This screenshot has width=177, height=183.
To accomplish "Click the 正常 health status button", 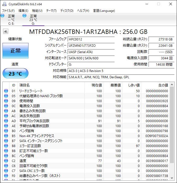I will [x=15, y=51].
